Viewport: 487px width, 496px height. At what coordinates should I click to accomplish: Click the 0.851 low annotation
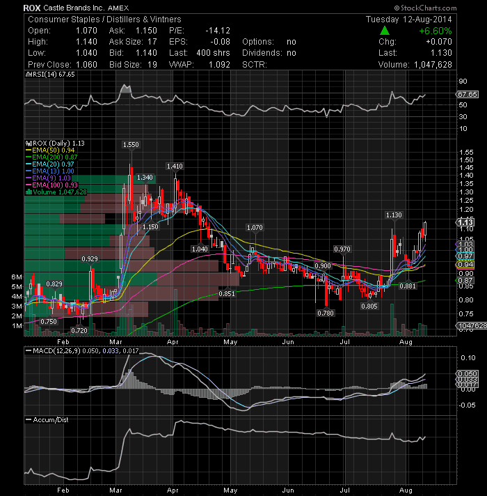point(227,293)
